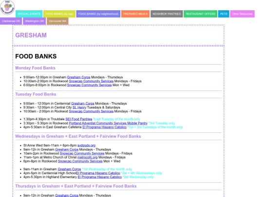Open El Programa Hispano Catolico link for Highland Elementary

tap(100, 177)
